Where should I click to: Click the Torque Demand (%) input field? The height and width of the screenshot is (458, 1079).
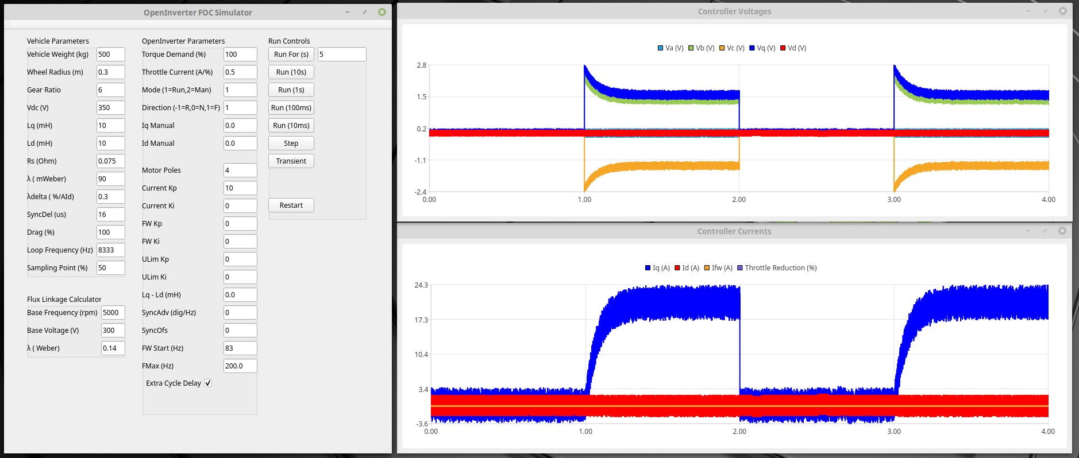click(x=240, y=55)
